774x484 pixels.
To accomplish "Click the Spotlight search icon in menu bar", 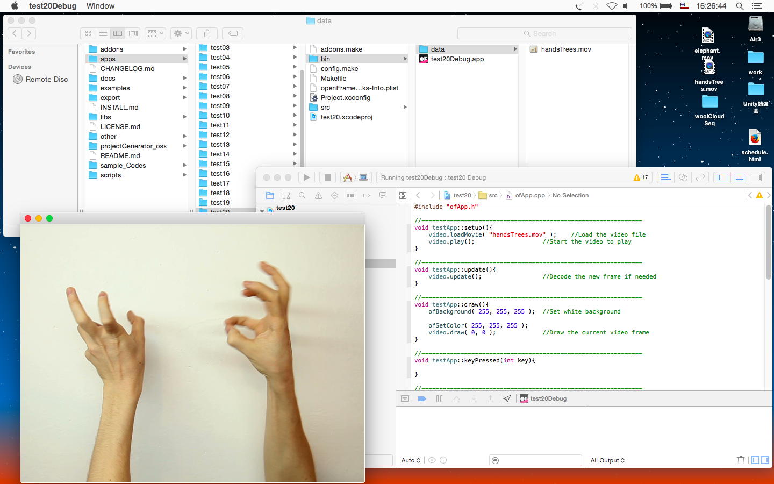I will [x=740, y=6].
